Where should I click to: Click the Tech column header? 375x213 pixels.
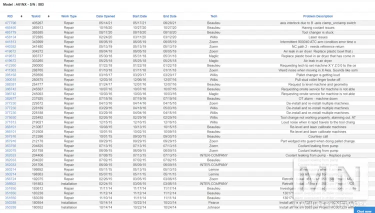click(214, 16)
